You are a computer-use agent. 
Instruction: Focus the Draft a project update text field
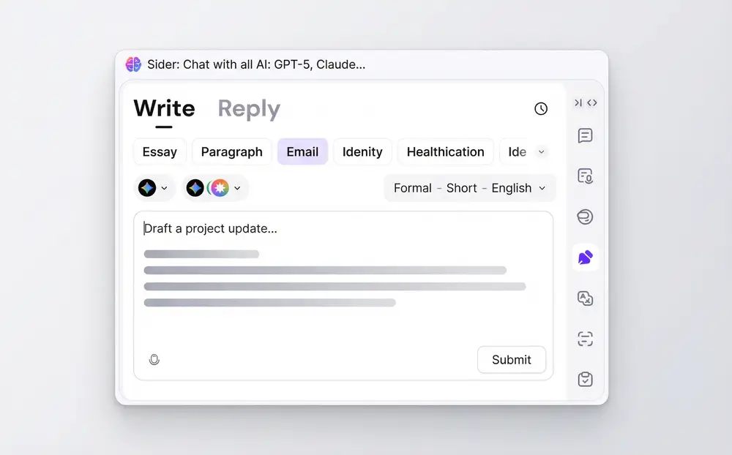pos(343,296)
